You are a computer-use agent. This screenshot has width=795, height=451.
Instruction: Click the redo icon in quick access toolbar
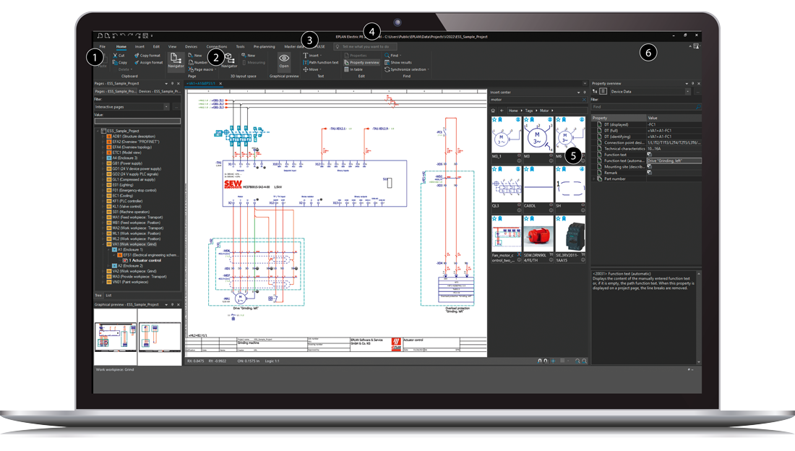click(130, 35)
